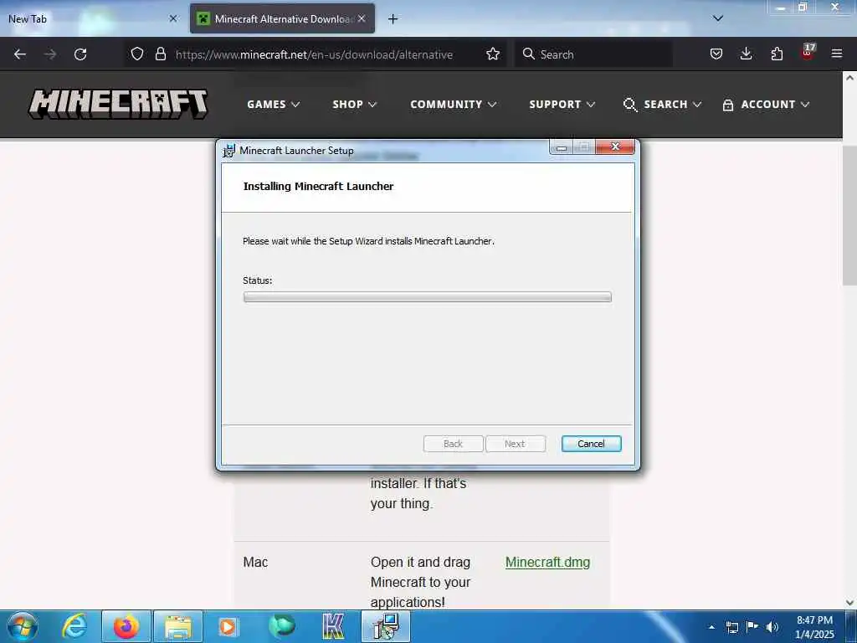Switch to Firefox on the taskbar
This screenshot has width=857, height=643.
point(126,626)
